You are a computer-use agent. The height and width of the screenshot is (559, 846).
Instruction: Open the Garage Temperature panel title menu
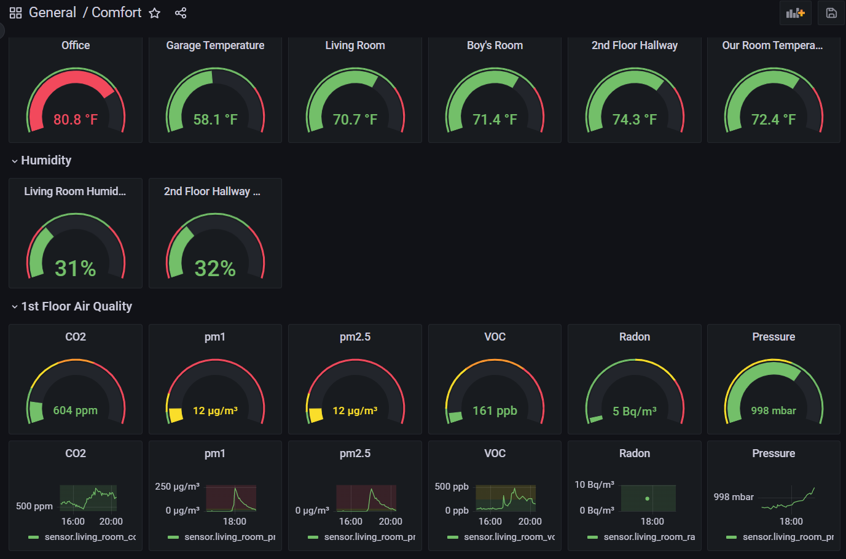[215, 45]
